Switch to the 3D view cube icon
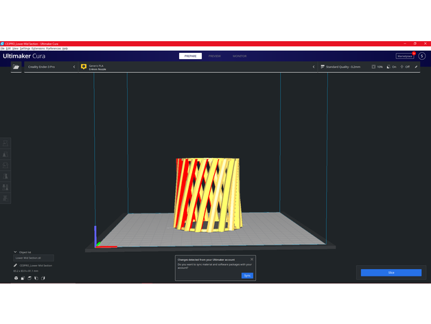The height and width of the screenshot is (324, 431). tap(15, 278)
